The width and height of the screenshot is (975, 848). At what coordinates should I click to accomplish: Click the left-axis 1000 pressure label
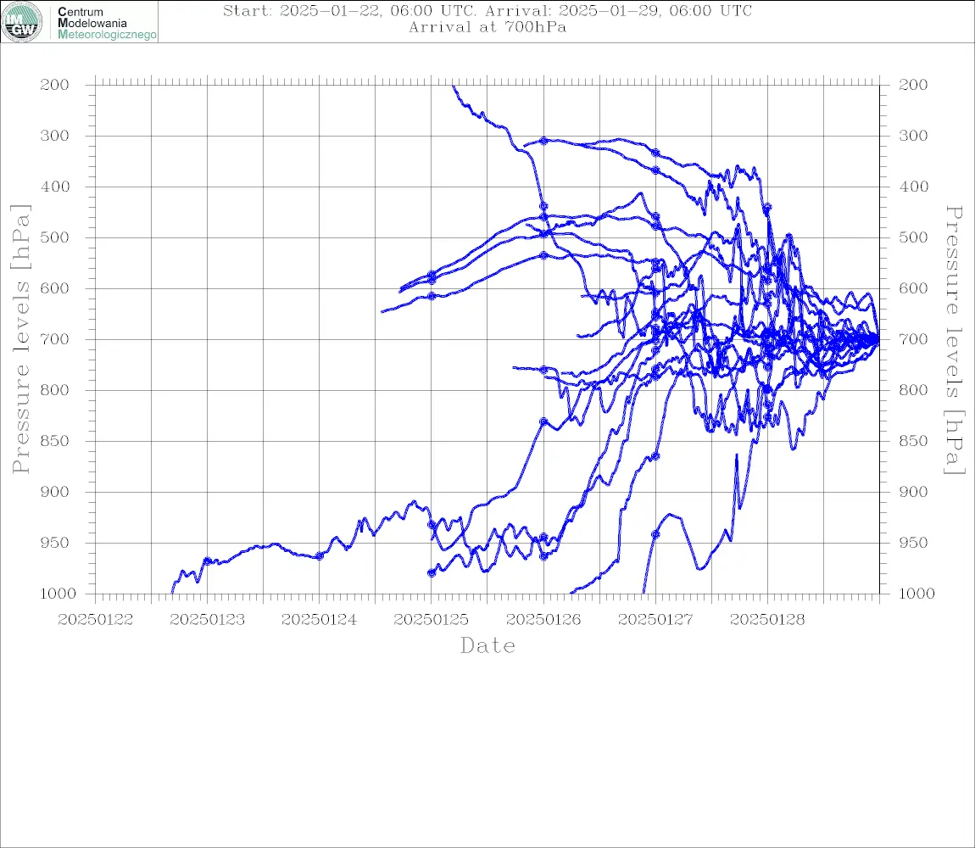pyautogui.click(x=58, y=594)
